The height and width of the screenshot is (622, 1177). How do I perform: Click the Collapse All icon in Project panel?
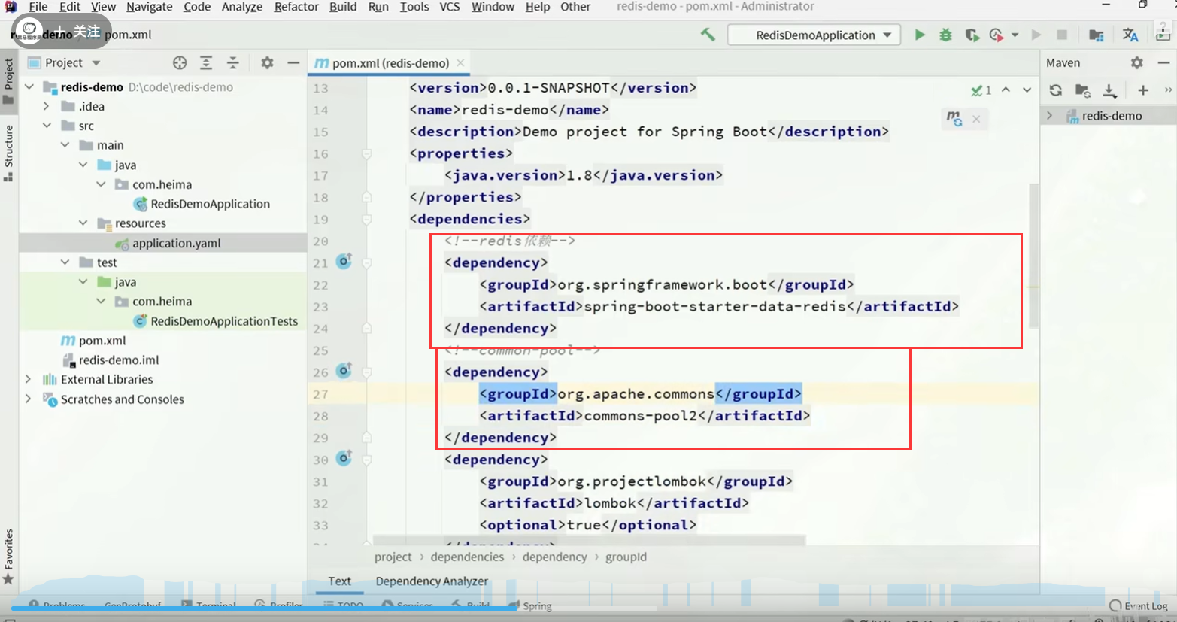point(233,62)
